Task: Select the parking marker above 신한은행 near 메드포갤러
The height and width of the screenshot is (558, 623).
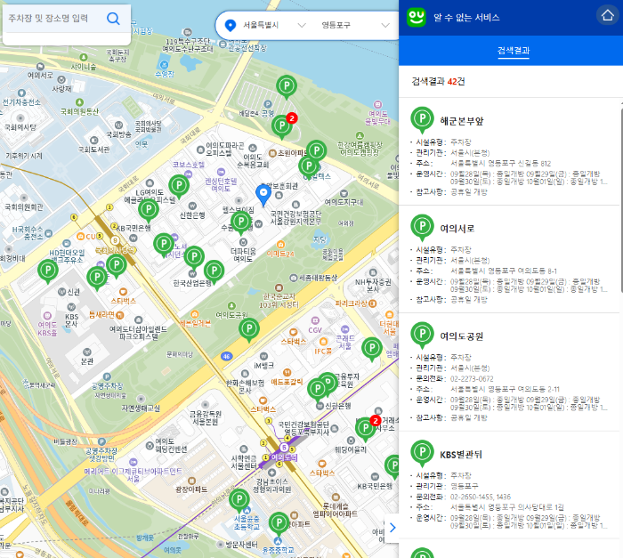Action: [318, 390]
